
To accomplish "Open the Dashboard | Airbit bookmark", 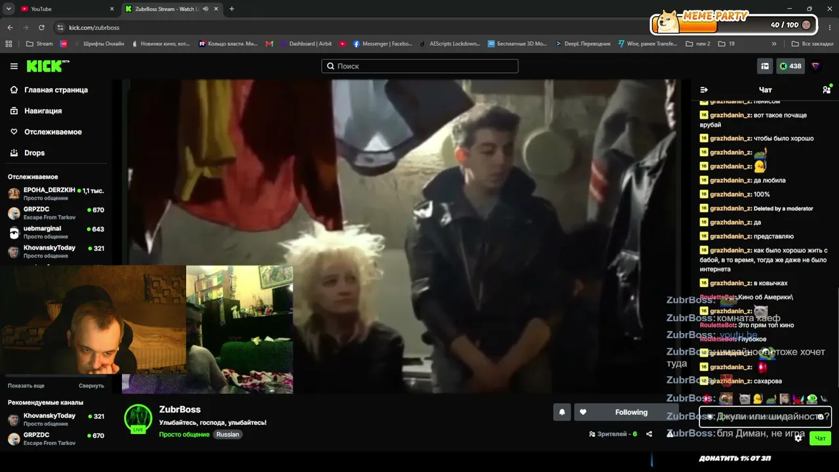I will click(306, 44).
